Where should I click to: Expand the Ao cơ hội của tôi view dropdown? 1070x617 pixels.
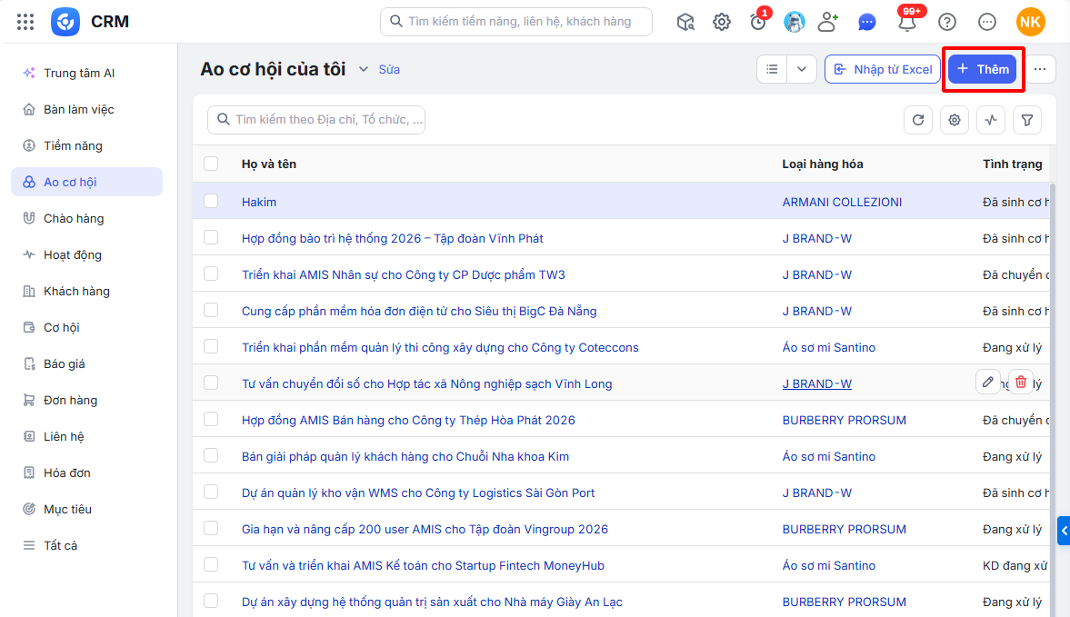click(364, 69)
